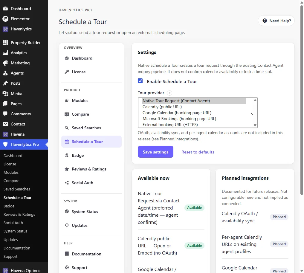Open Dashboard icon in WordPress sidebar
This screenshot has width=304, height=273.
(5, 9)
